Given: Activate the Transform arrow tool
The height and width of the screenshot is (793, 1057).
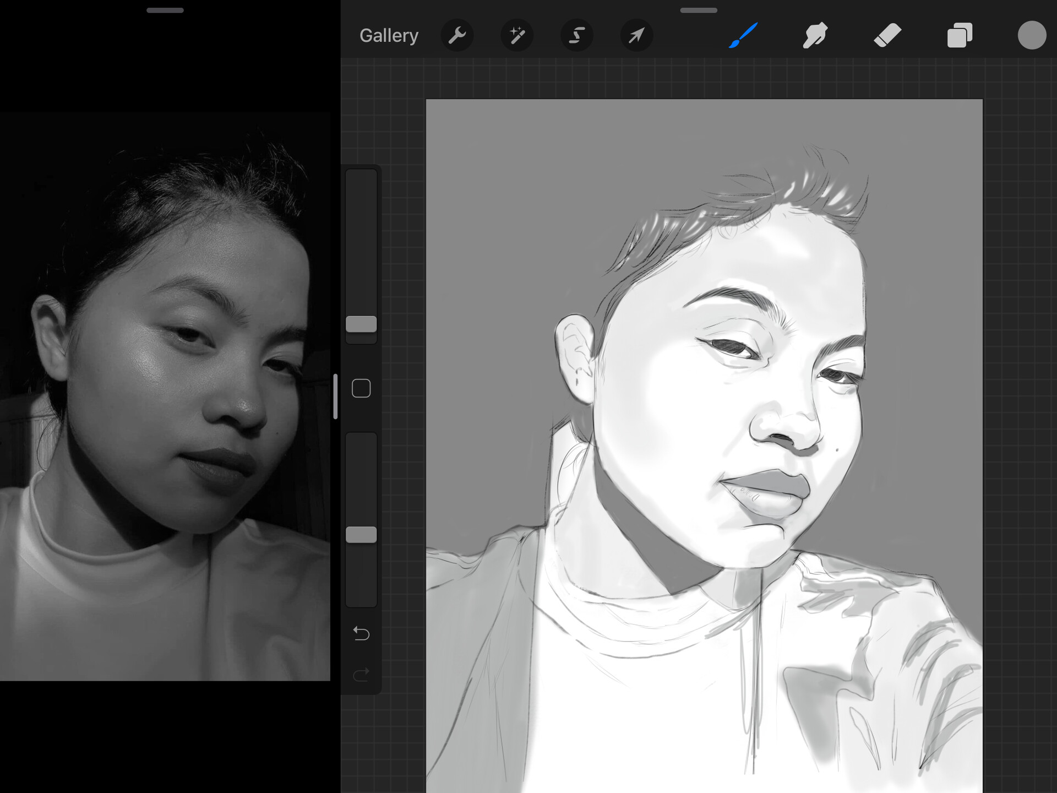Looking at the screenshot, I should tap(636, 36).
